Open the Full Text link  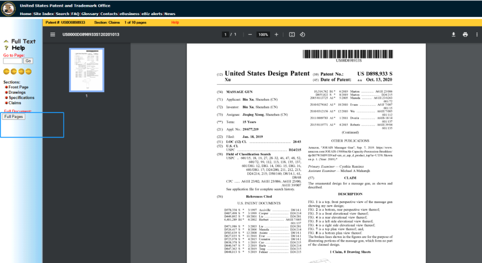click(x=23, y=41)
